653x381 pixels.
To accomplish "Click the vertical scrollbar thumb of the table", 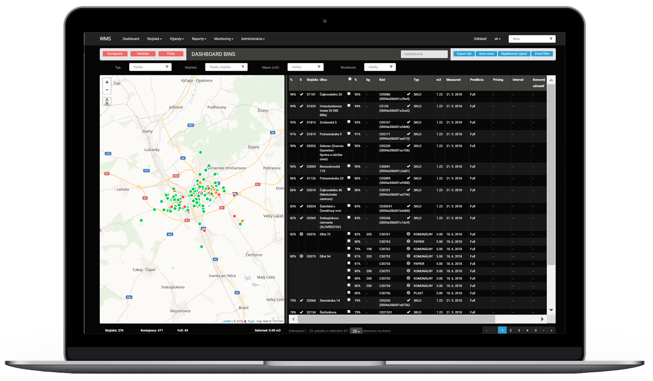I will pyautogui.click(x=551, y=175).
